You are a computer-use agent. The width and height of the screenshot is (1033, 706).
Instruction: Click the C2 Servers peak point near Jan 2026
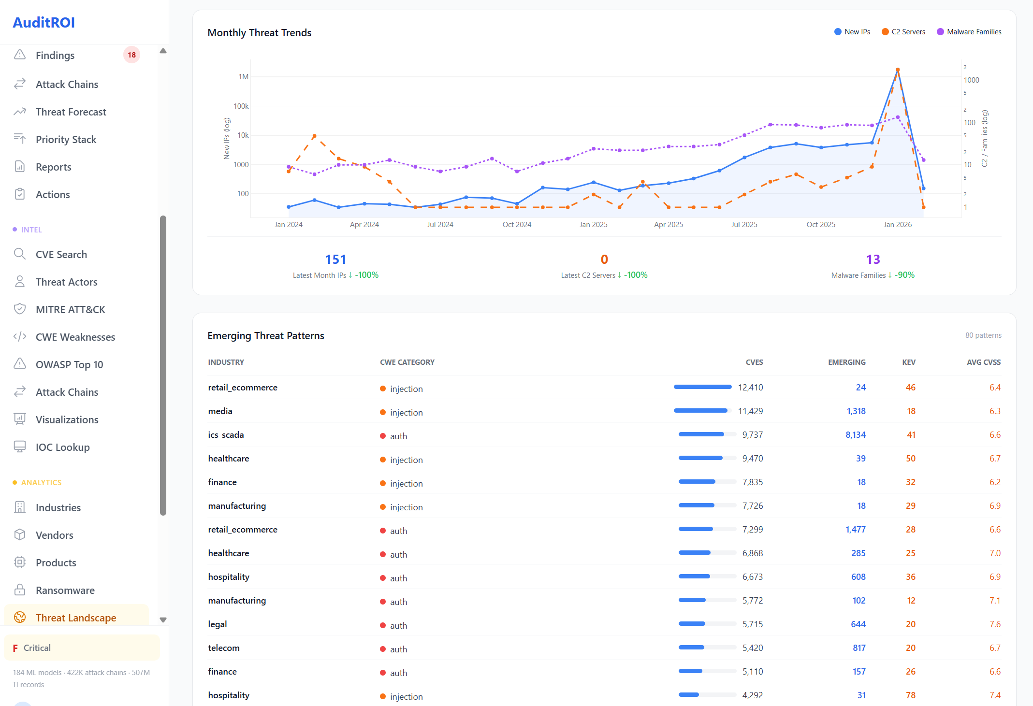[x=898, y=70]
